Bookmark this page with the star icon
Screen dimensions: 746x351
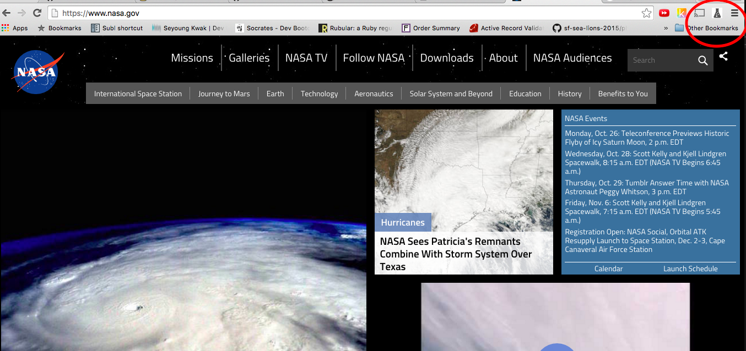tap(646, 13)
